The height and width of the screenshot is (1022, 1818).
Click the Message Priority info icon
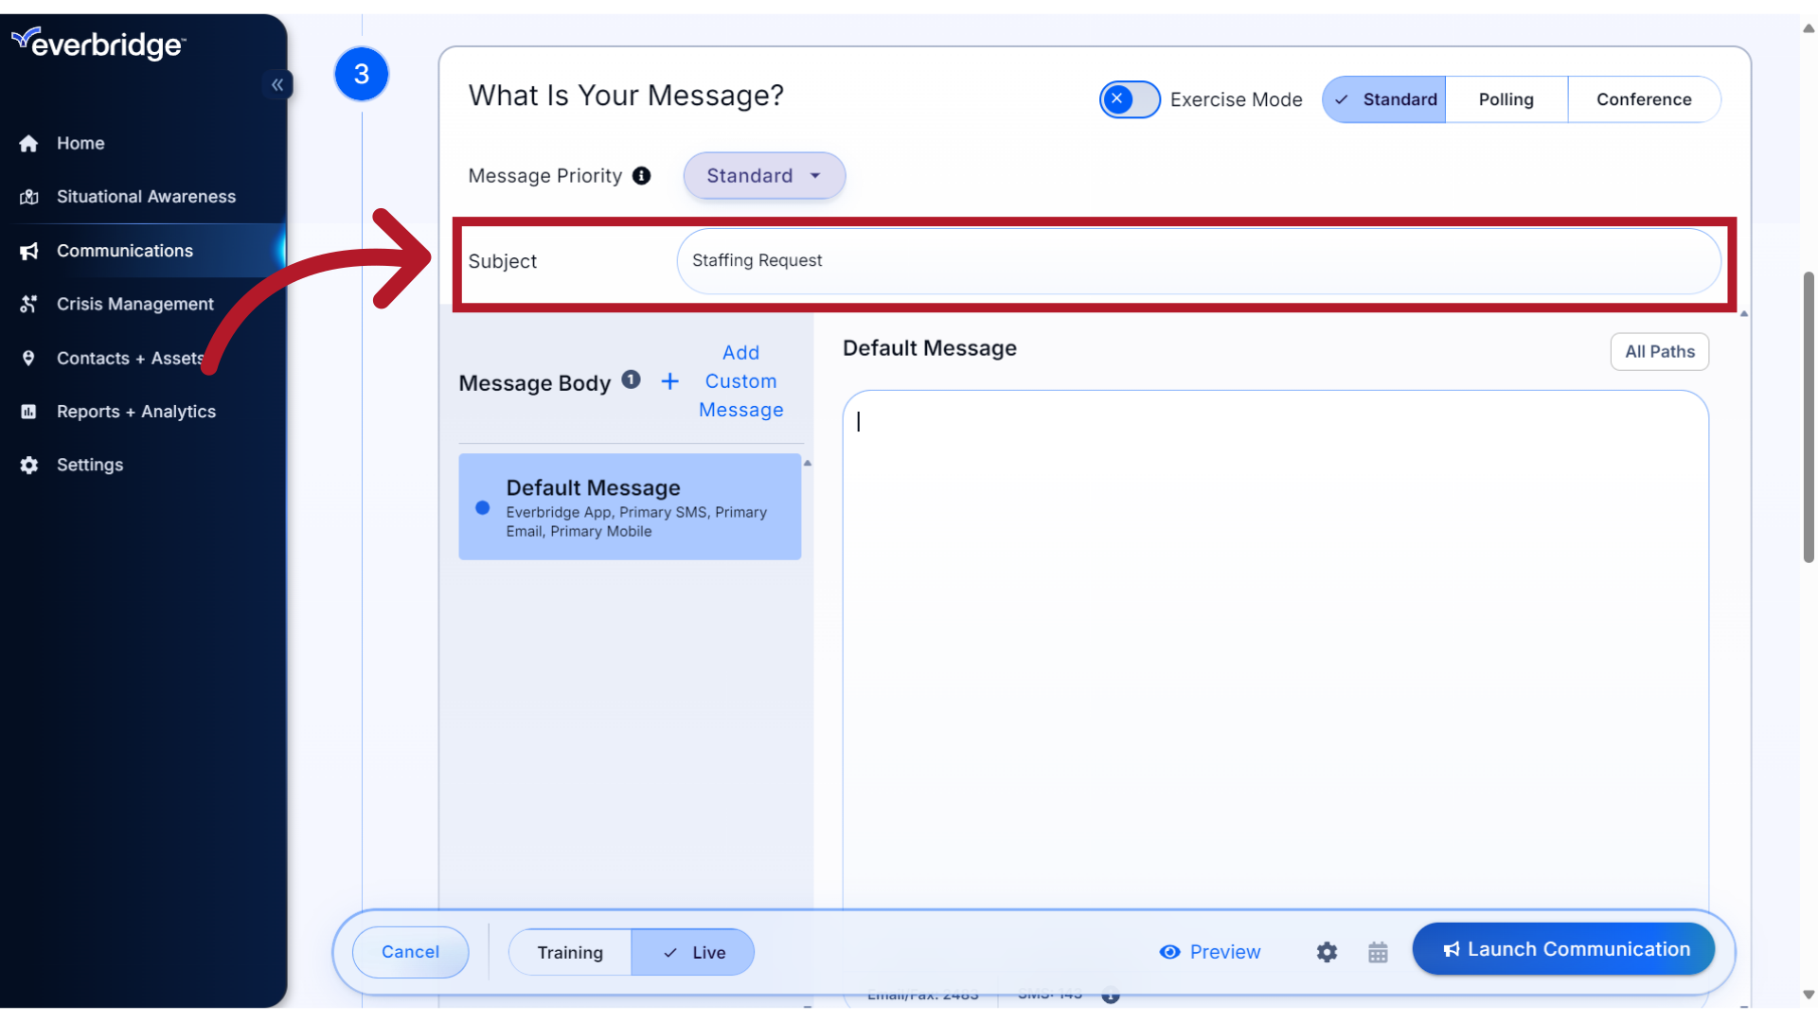642,175
